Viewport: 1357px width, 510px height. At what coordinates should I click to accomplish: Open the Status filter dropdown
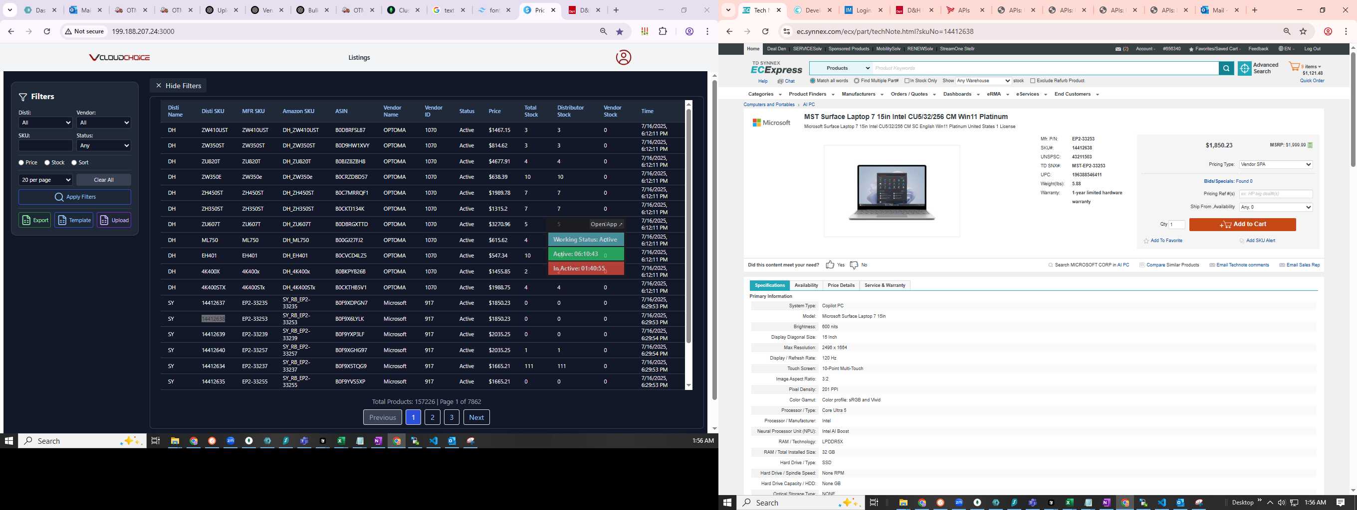pyautogui.click(x=103, y=145)
